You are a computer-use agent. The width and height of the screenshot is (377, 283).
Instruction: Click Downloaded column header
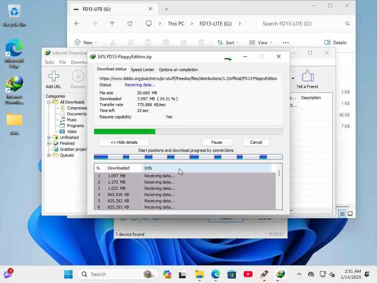tap(124, 168)
